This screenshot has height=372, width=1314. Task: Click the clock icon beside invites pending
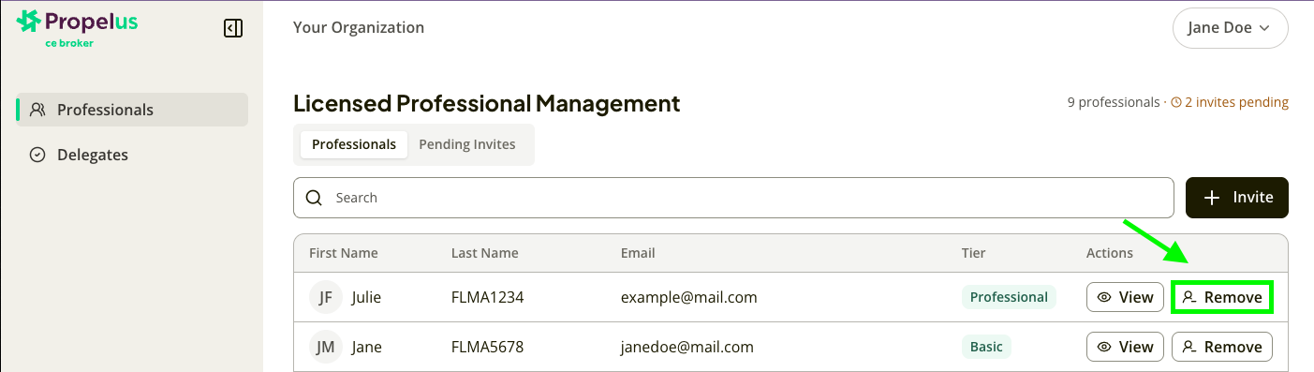click(x=1176, y=102)
